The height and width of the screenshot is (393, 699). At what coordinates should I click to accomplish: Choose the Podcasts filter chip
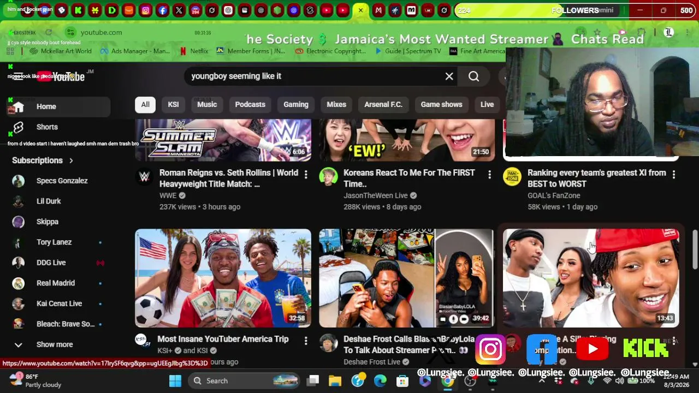(250, 105)
